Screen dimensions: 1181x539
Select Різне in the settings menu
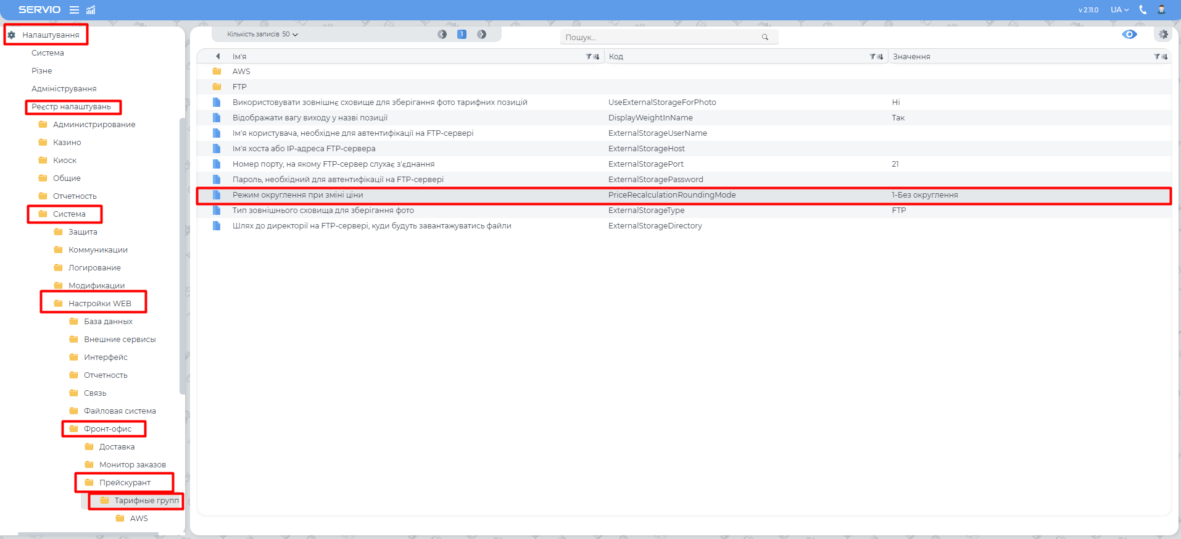pos(41,70)
